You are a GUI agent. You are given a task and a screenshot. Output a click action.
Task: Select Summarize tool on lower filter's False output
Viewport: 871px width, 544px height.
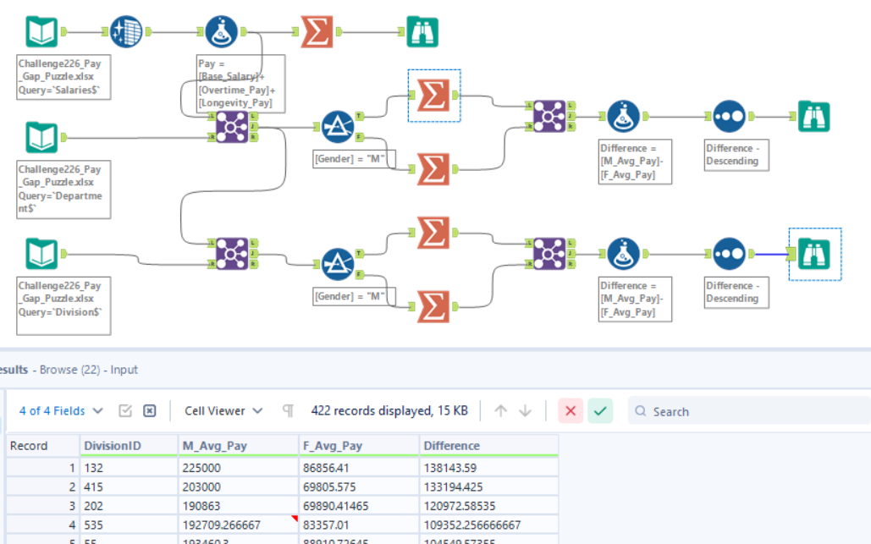pyautogui.click(x=433, y=306)
